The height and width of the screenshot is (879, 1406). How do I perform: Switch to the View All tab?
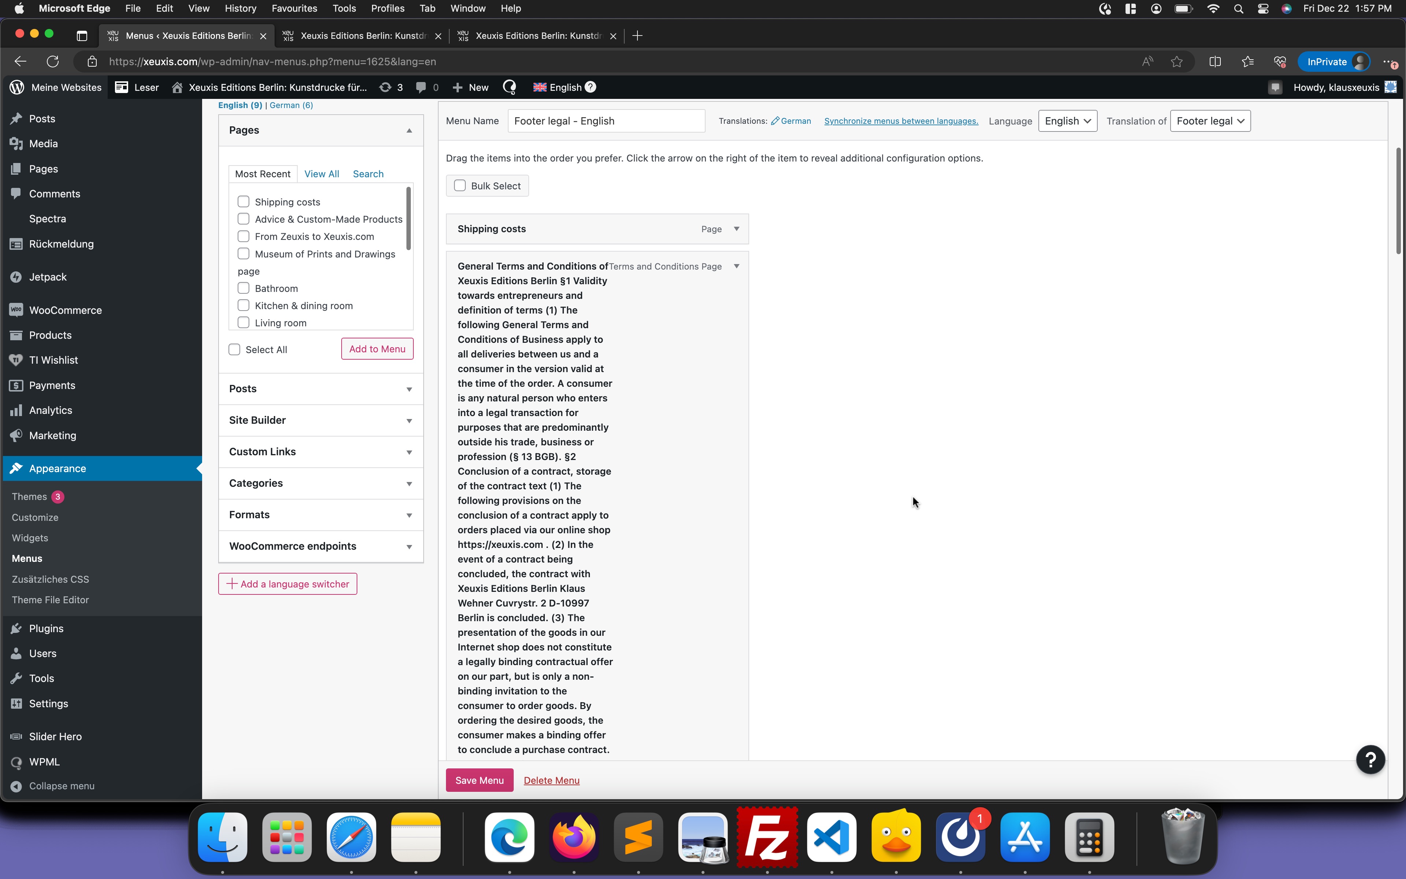tap(321, 174)
